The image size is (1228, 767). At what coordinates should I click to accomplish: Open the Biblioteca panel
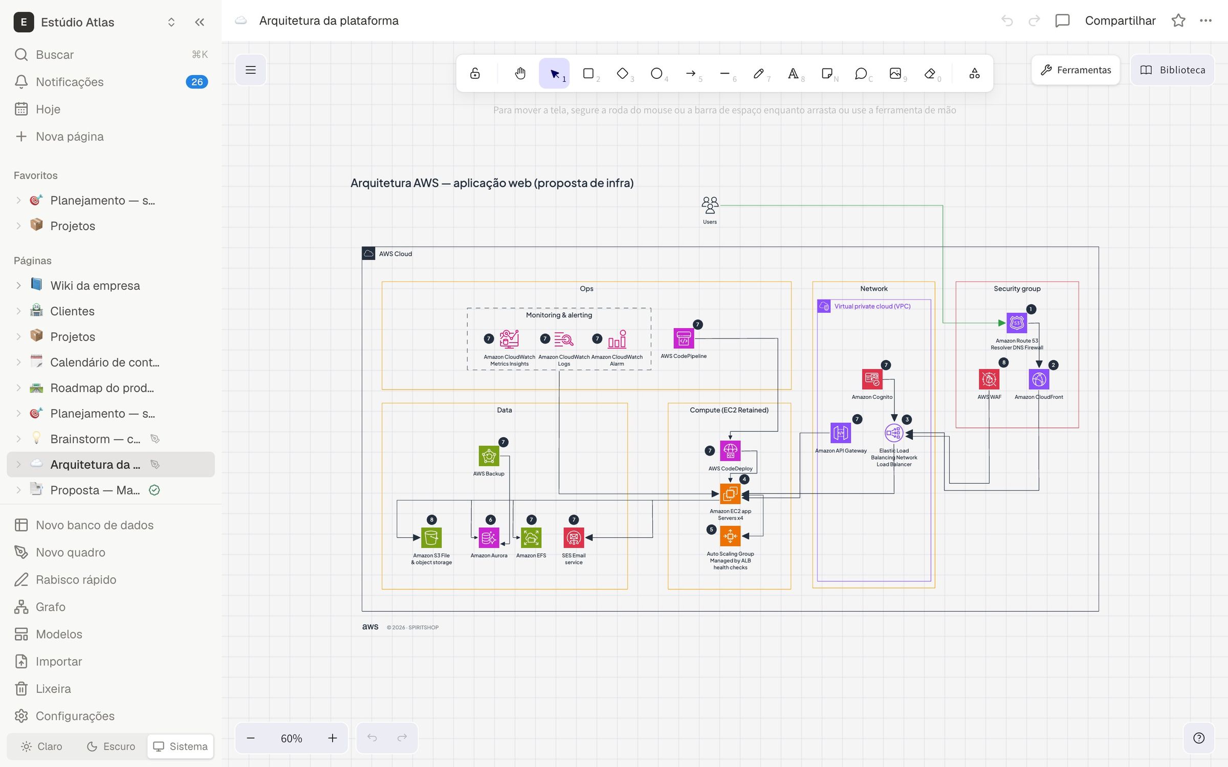(x=1172, y=70)
